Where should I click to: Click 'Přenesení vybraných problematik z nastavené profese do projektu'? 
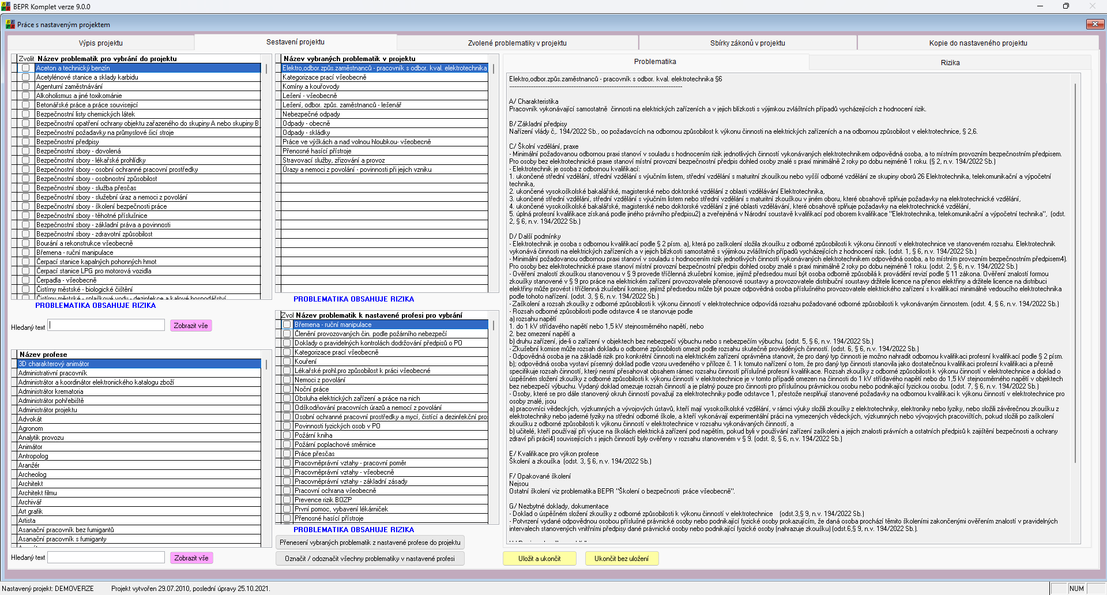coord(370,543)
